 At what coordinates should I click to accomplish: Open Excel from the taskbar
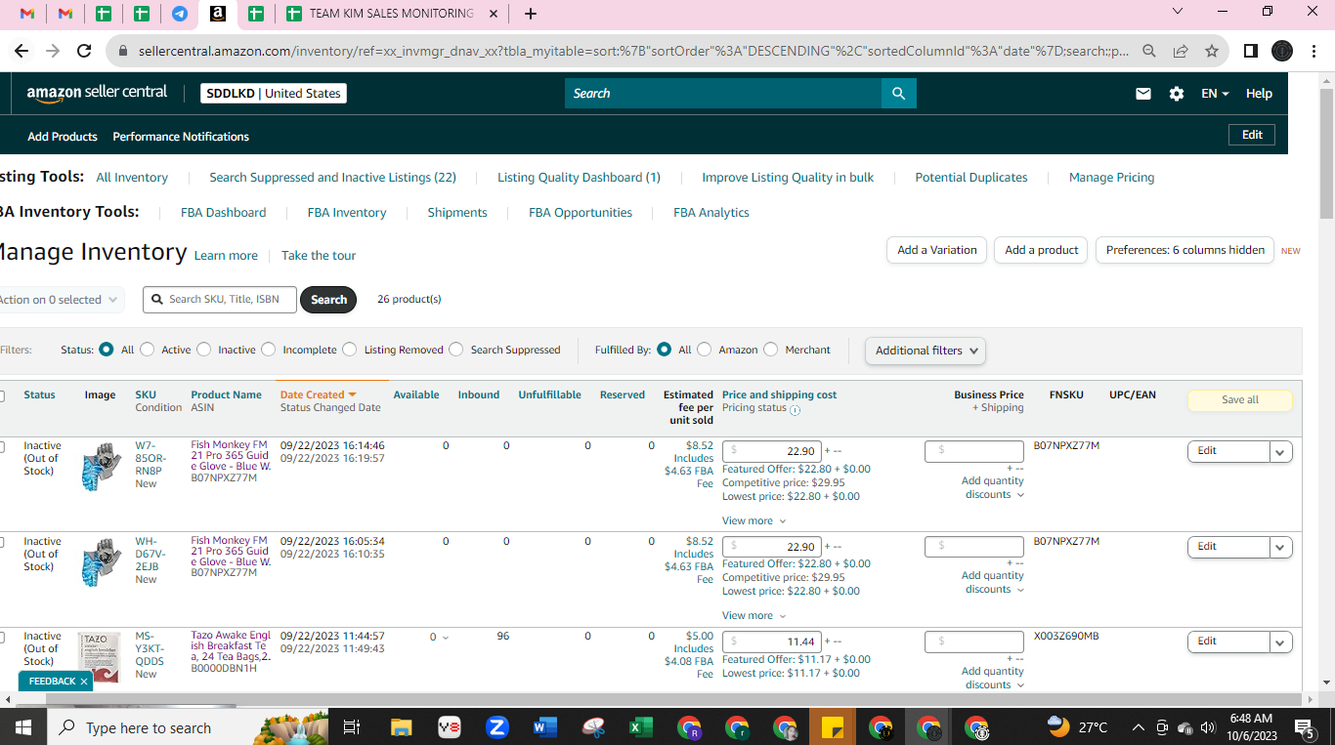(641, 727)
